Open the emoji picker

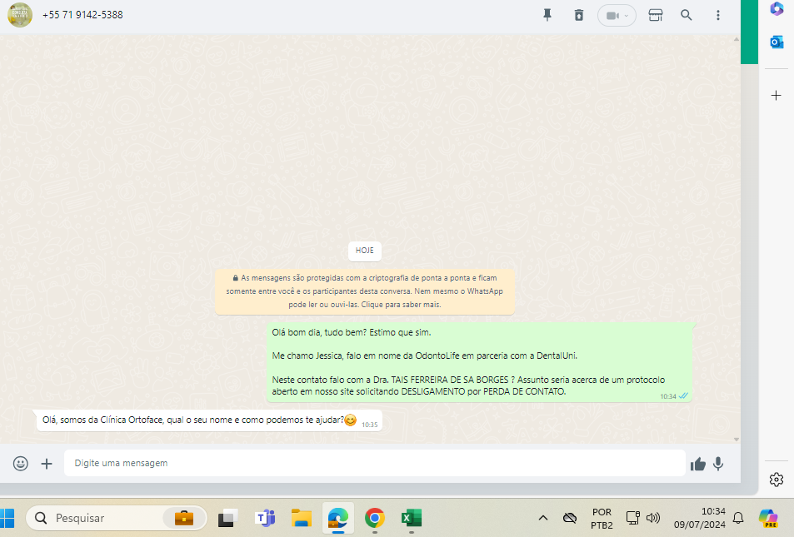20,463
